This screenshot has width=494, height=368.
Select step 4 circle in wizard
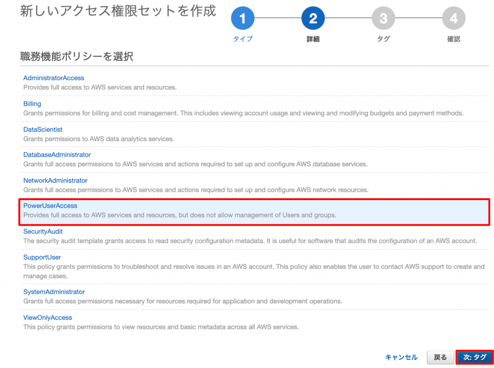pos(453,18)
